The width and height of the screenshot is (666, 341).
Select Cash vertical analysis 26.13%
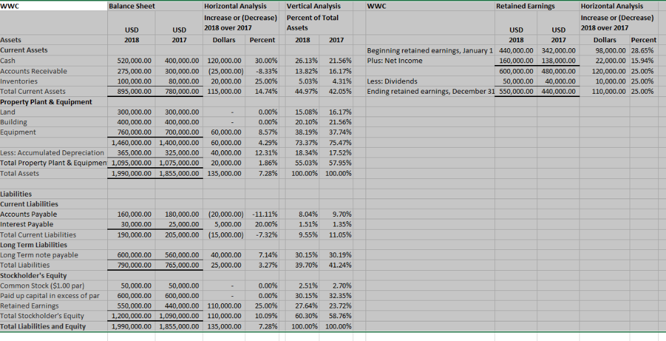pos(307,61)
